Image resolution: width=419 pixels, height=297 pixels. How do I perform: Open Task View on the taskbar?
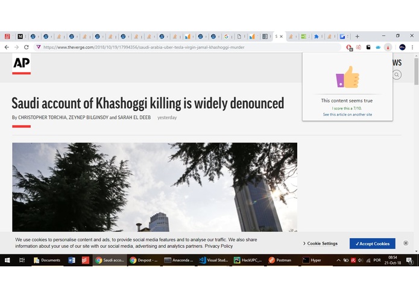22,260
